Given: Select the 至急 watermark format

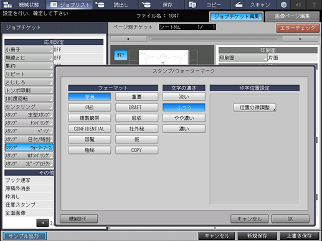Looking at the screenshot, I should [x=90, y=97].
